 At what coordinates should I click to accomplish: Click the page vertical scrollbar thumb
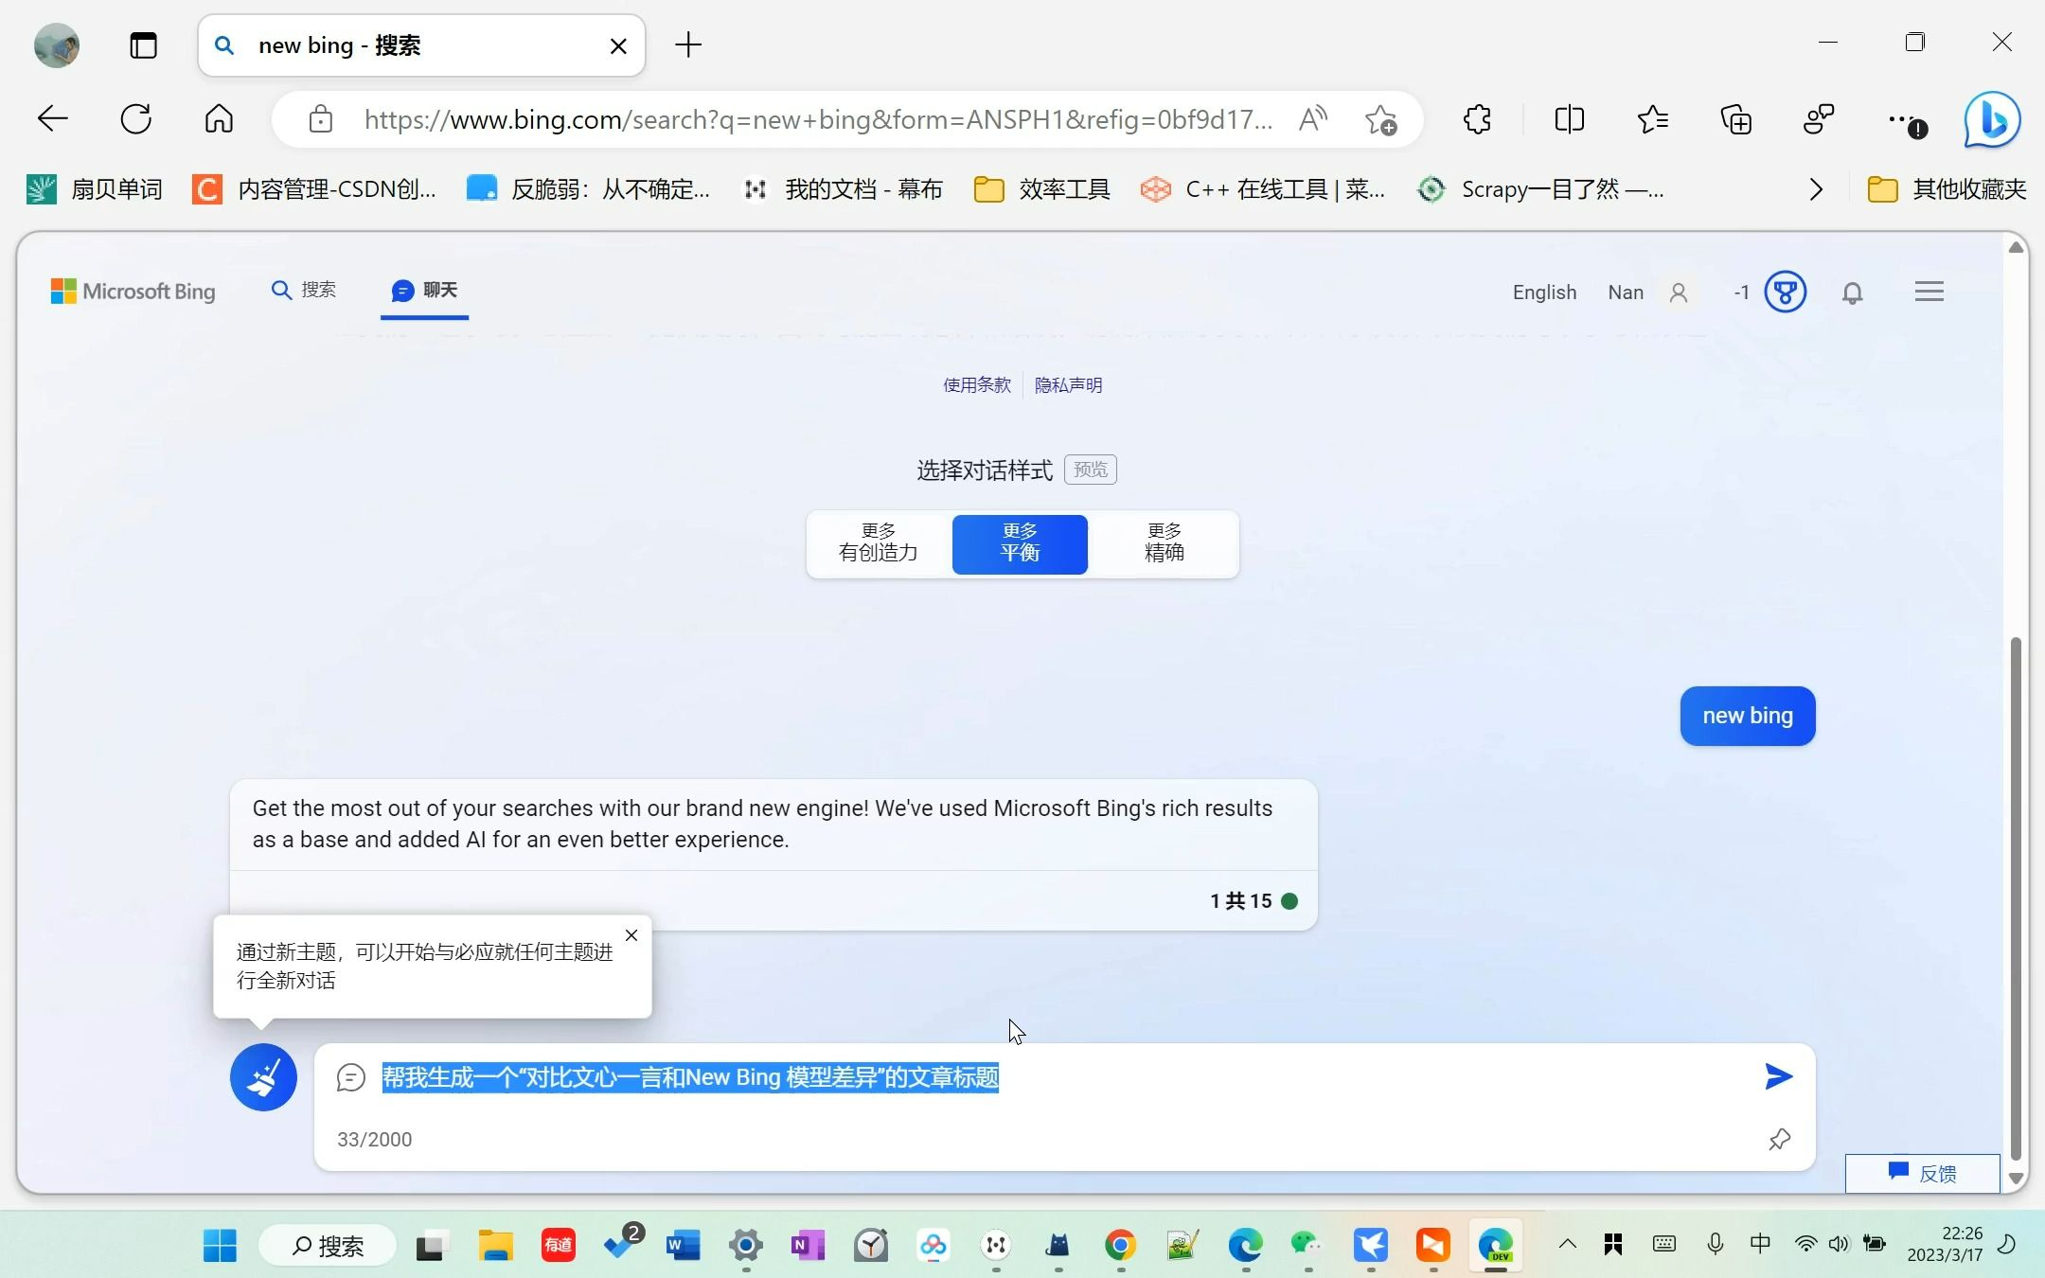click(x=2016, y=899)
